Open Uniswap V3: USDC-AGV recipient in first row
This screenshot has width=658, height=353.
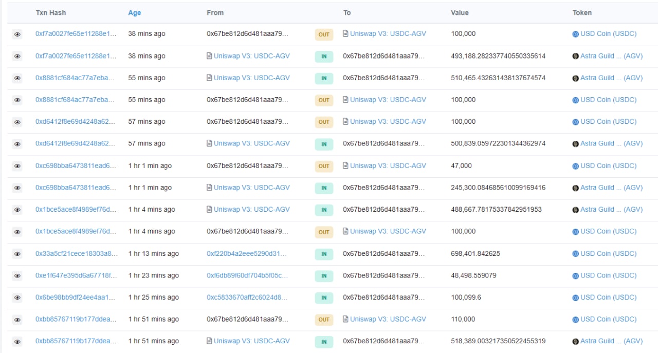pos(388,33)
